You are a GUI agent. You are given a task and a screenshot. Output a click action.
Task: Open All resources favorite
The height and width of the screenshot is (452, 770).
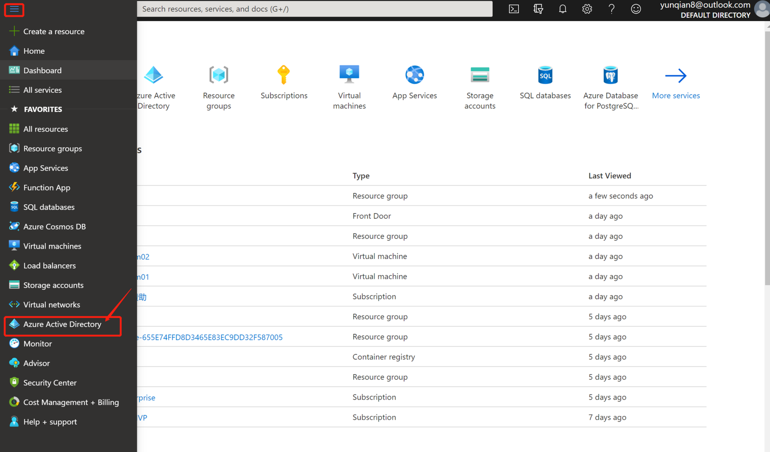pos(68,129)
